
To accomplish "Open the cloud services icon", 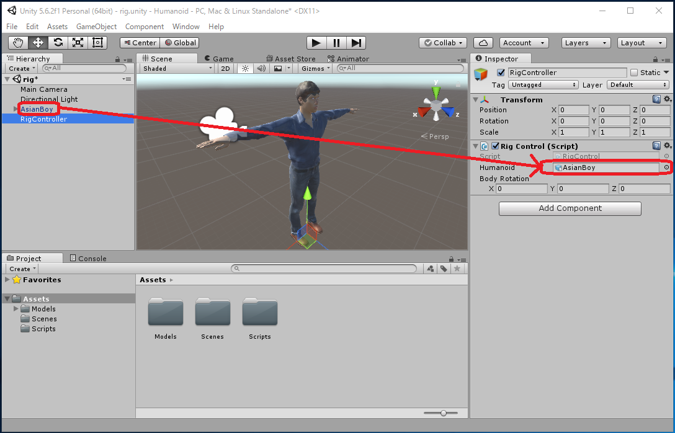I will [483, 43].
